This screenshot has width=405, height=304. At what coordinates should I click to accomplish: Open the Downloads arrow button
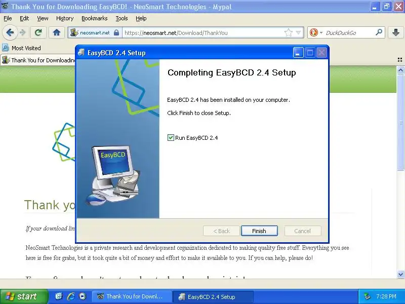click(x=396, y=32)
